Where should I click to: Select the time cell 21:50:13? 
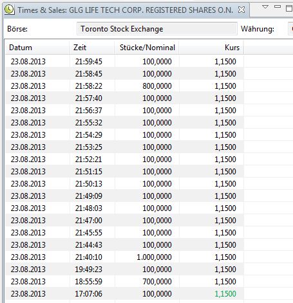(88, 184)
